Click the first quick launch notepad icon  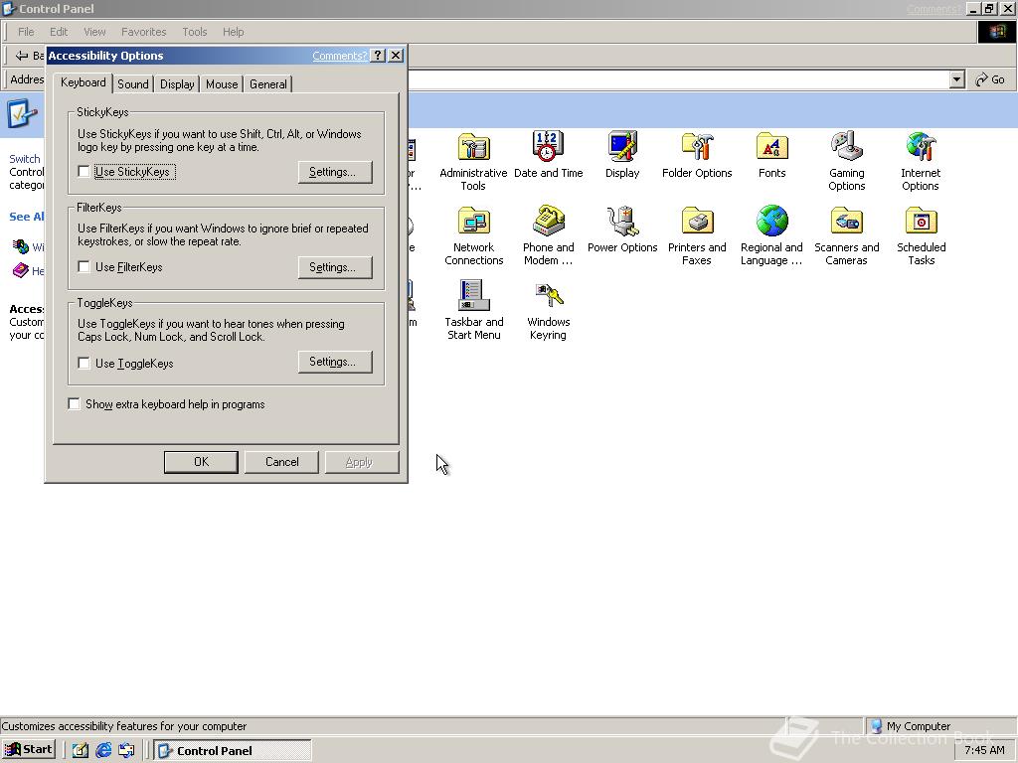(x=80, y=750)
